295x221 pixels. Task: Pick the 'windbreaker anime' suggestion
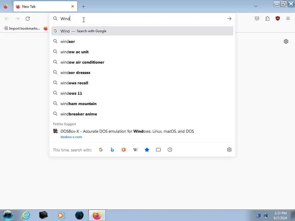point(142,114)
